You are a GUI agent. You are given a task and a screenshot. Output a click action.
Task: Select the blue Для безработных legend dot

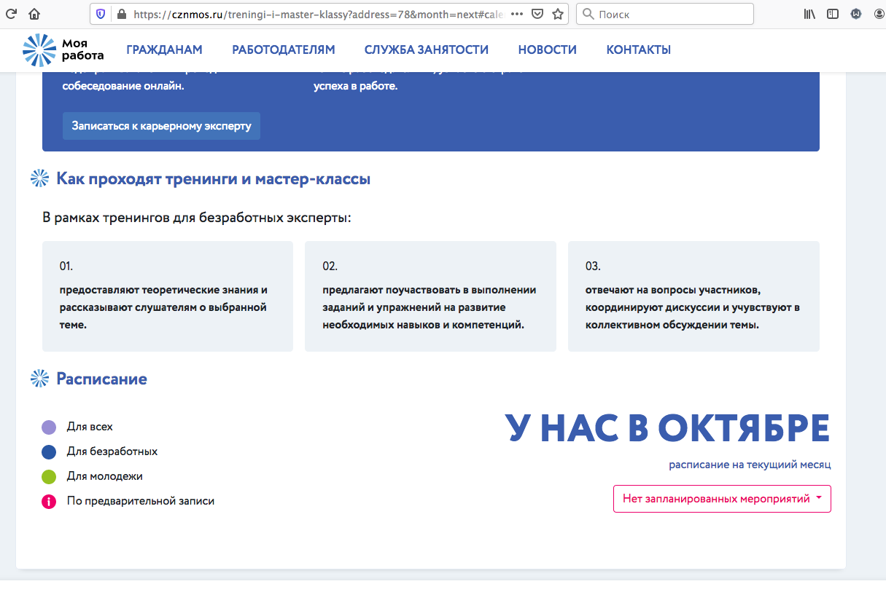pos(49,451)
